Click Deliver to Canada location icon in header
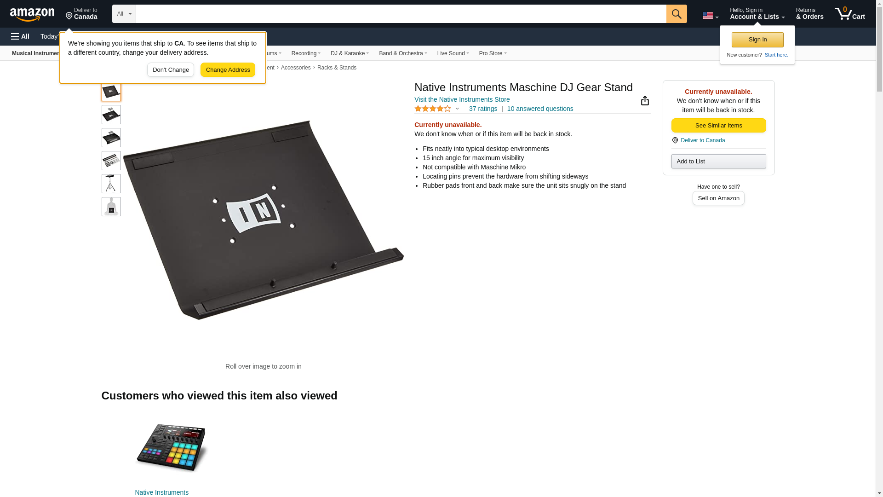Screen dimensions: 883x497 [x=69, y=16]
